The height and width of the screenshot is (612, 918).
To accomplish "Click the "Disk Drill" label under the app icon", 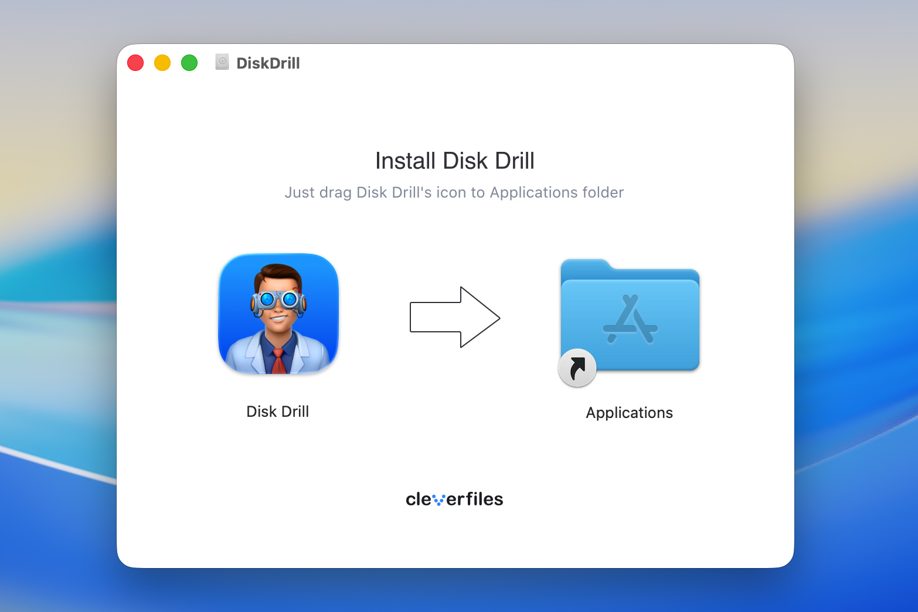I will [x=278, y=412].
